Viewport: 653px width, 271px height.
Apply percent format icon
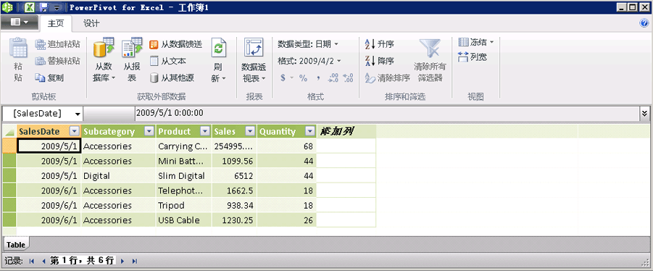coord(303,78)
